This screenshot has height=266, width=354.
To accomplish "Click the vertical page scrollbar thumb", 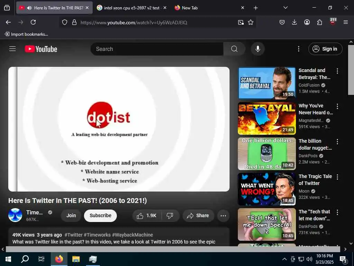I will [351, 70].
